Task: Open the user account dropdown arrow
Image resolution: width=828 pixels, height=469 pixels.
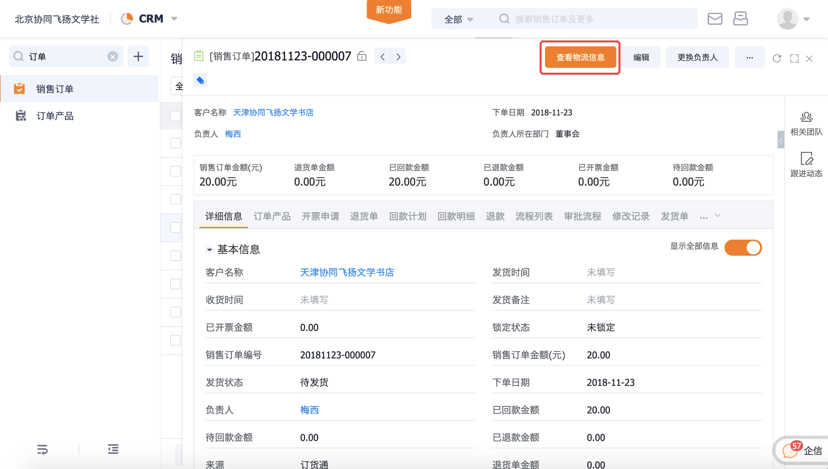Action: [x=806, y=19]
